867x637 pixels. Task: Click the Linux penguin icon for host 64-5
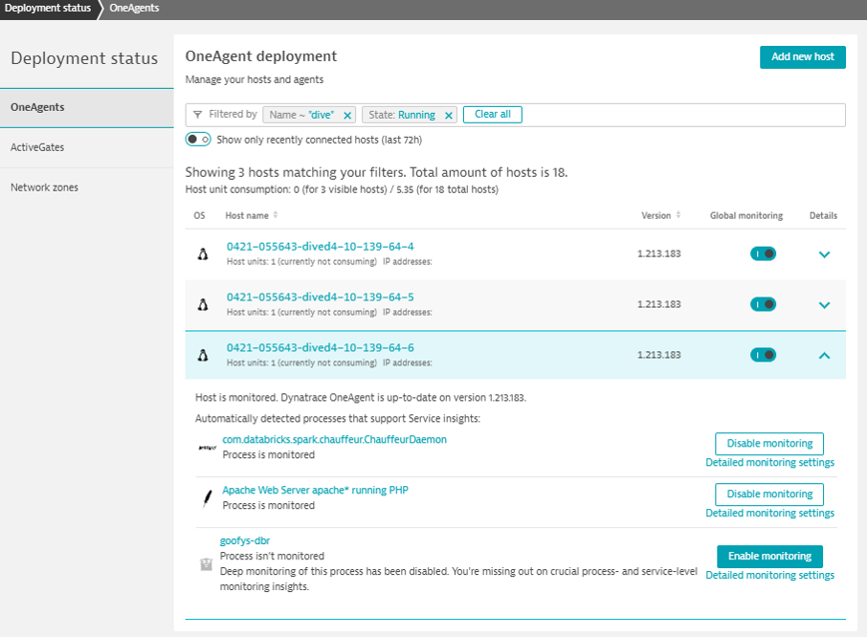[203, 305]
